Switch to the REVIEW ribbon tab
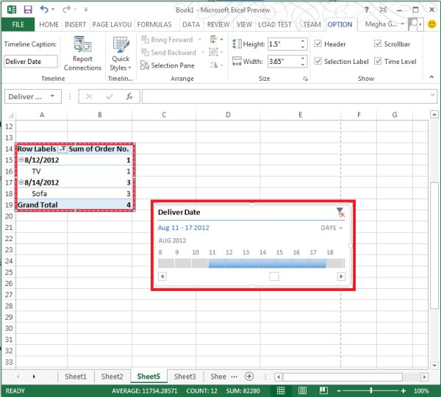 pyautogui.click(x=218, y=24)
